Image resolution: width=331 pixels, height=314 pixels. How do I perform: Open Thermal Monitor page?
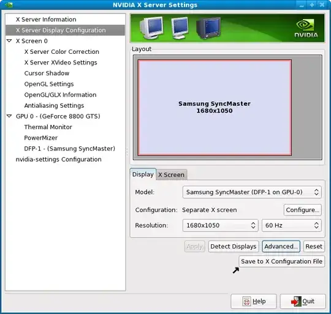(48, 127)
